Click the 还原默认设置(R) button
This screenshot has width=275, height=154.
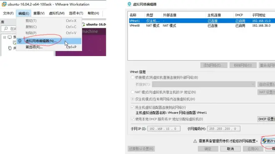coord(141,149)
